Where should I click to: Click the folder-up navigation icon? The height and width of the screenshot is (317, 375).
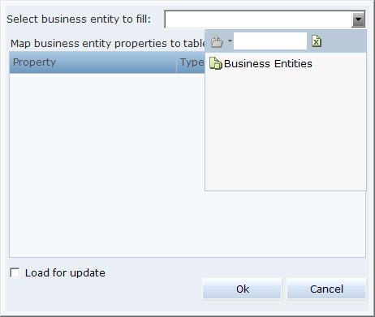point(217,41)
